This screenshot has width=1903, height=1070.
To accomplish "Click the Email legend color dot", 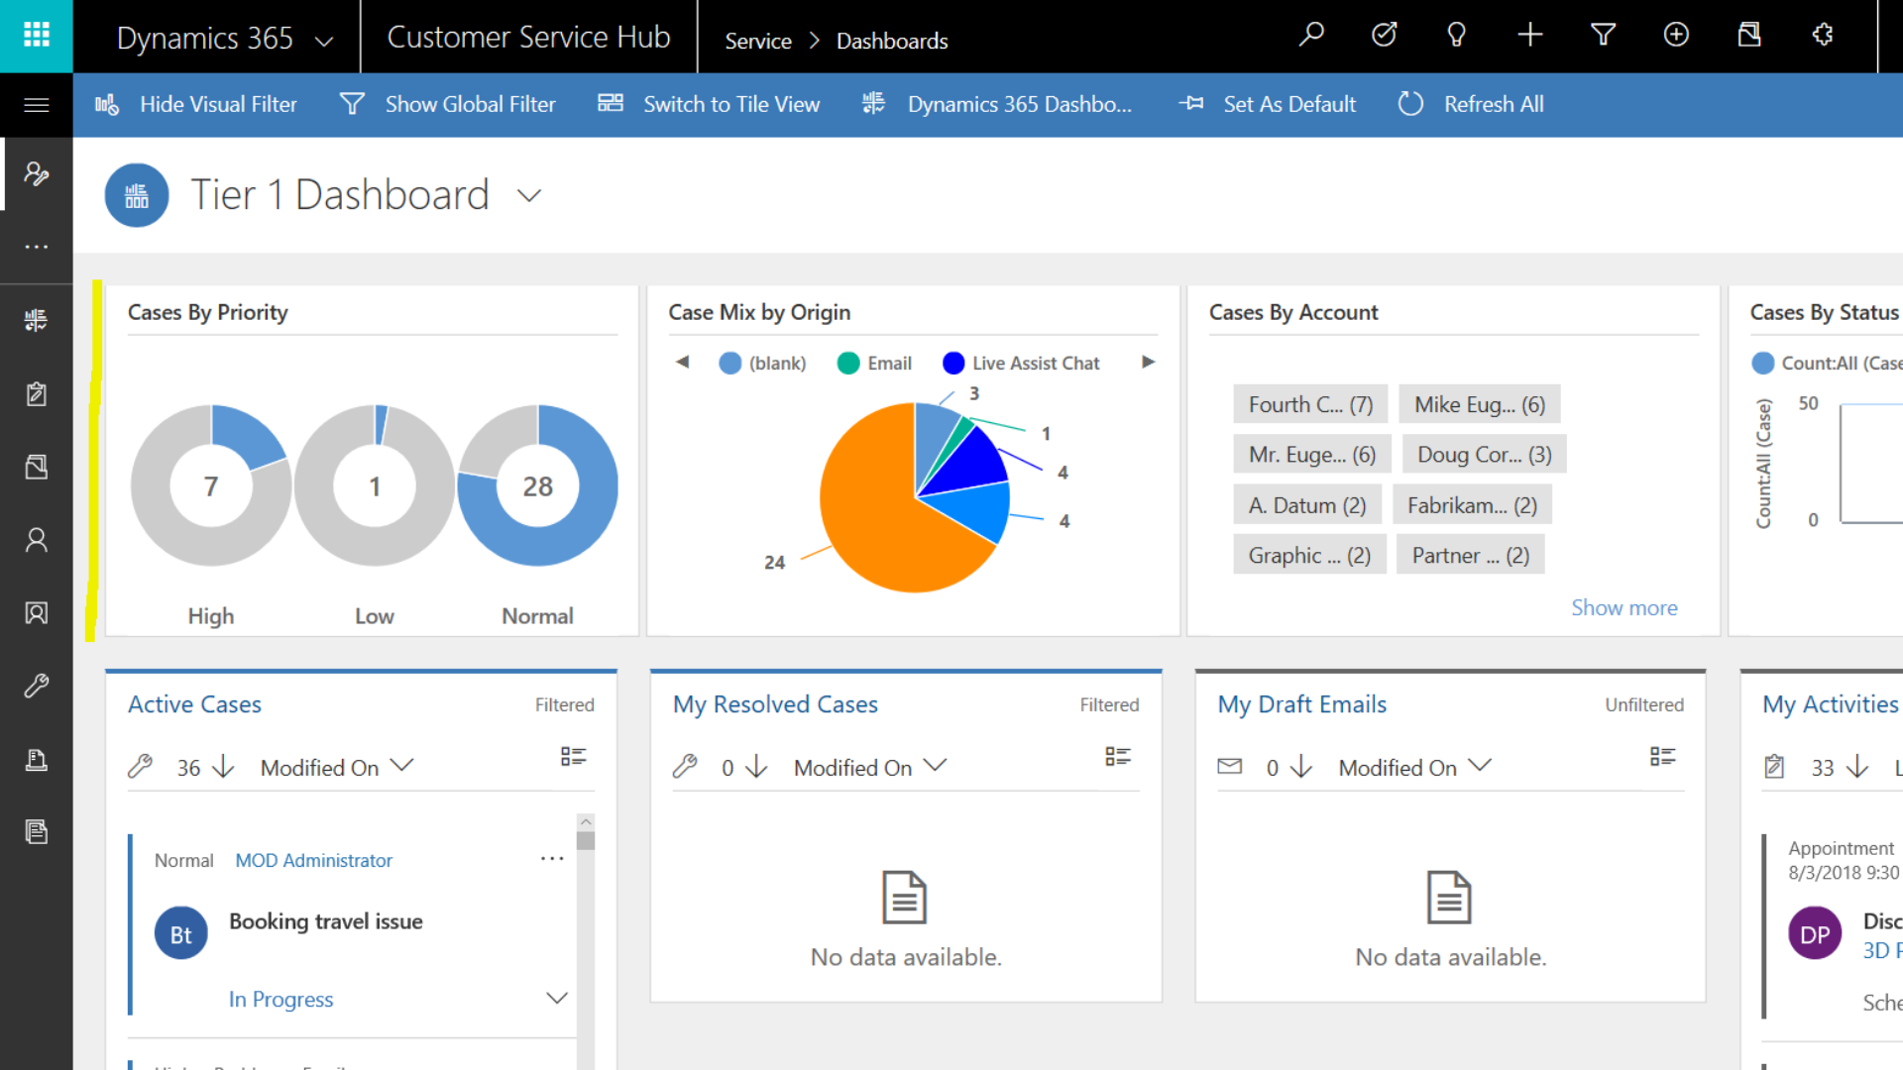I will coord(848,364).
